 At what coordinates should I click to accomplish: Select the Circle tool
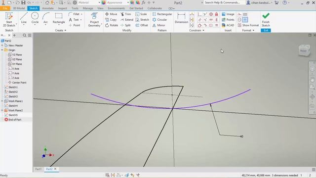coord(35,19)
